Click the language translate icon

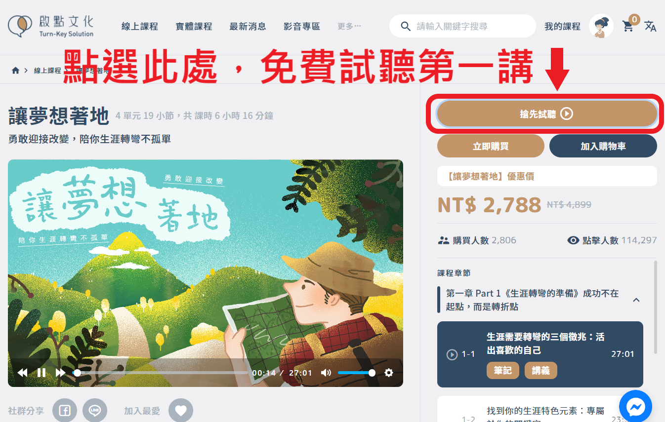[x=650, y=26]
